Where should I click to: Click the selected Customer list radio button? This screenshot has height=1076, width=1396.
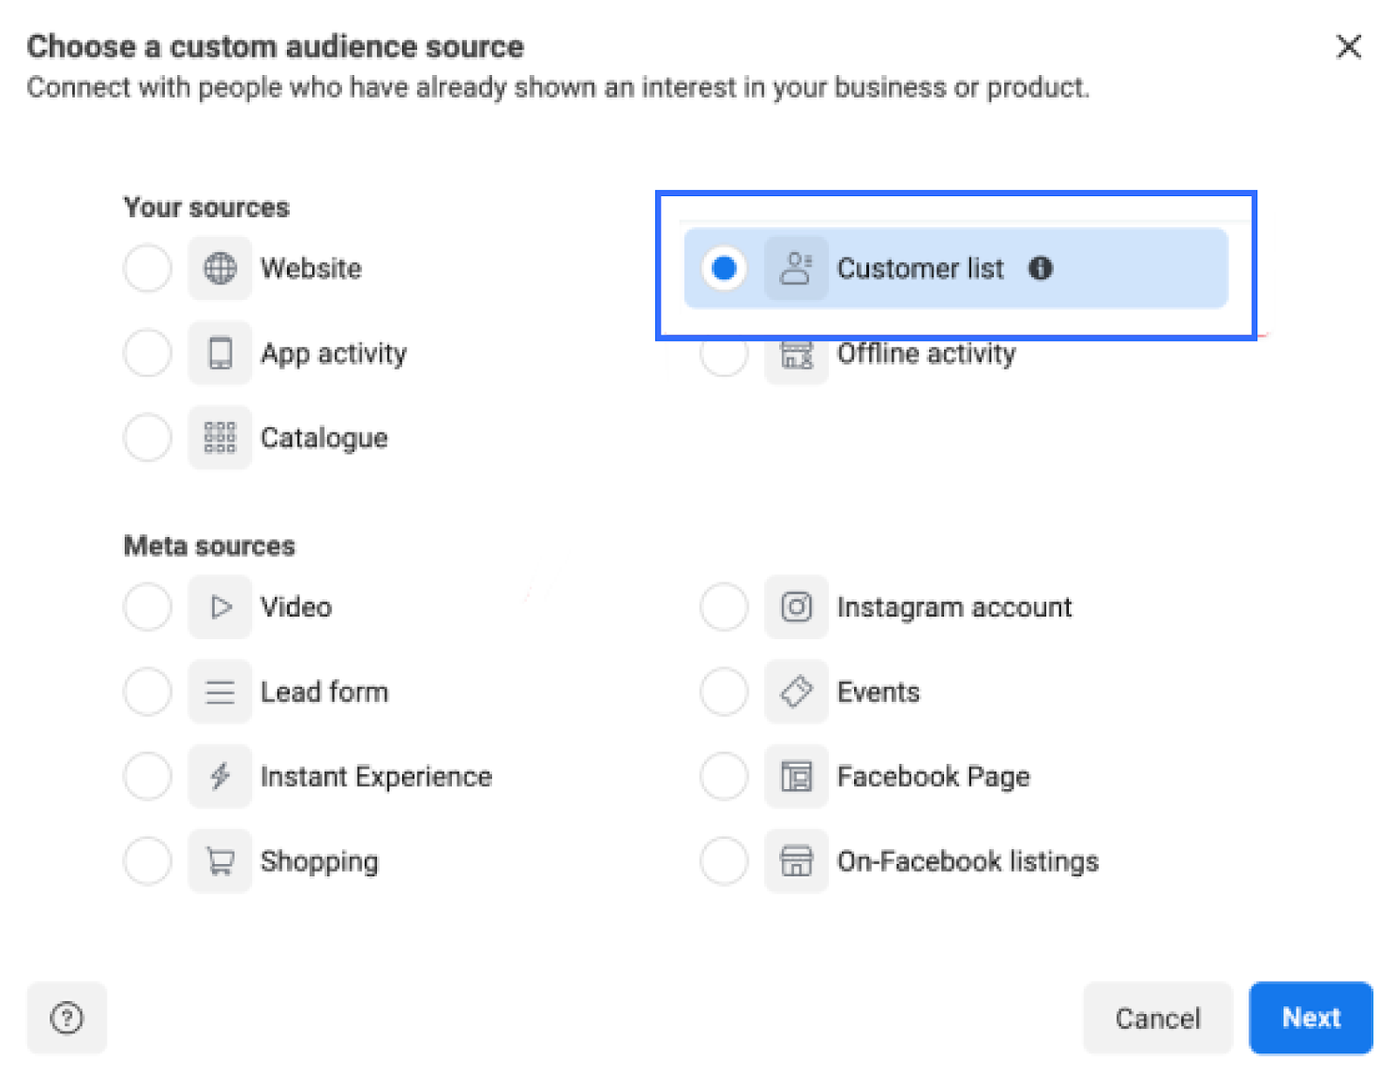[723, 269]
